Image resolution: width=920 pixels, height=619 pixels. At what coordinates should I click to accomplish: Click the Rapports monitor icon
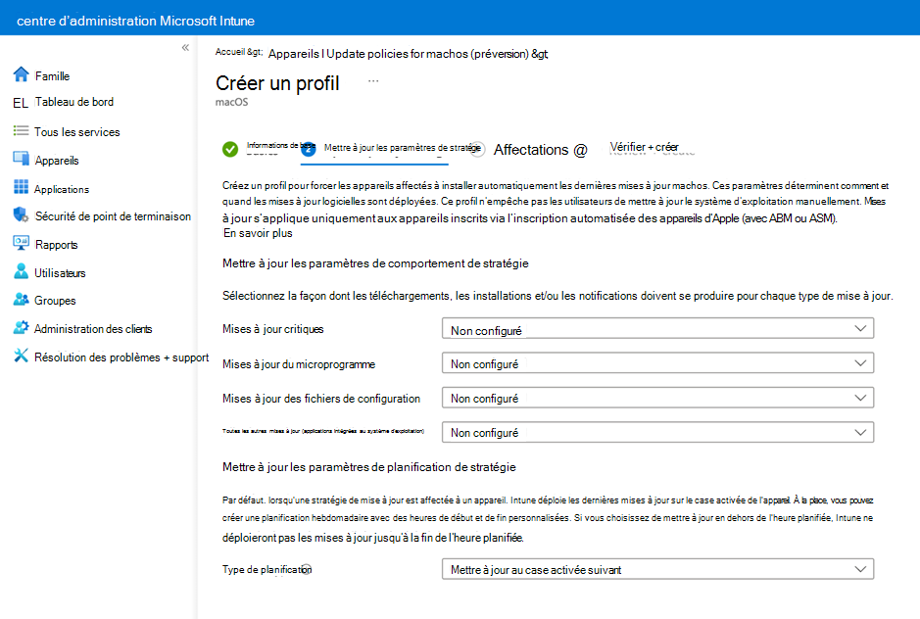22,243
